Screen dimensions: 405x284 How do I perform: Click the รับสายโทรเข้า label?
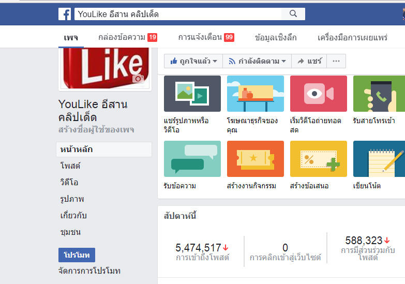click(374, 121)
